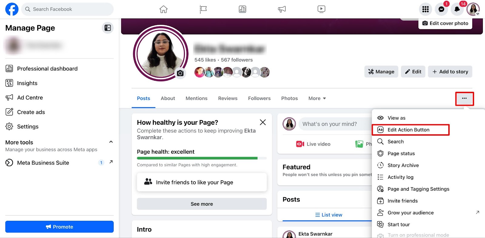Screen dimensions: 485x238
Task: Click the Ekta Swarnkar post author name
Action: tap(315, 234)
